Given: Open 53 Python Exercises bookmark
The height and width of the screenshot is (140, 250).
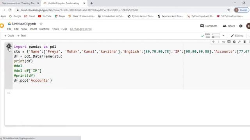Looking at the screenshot, I should [230, 16].
